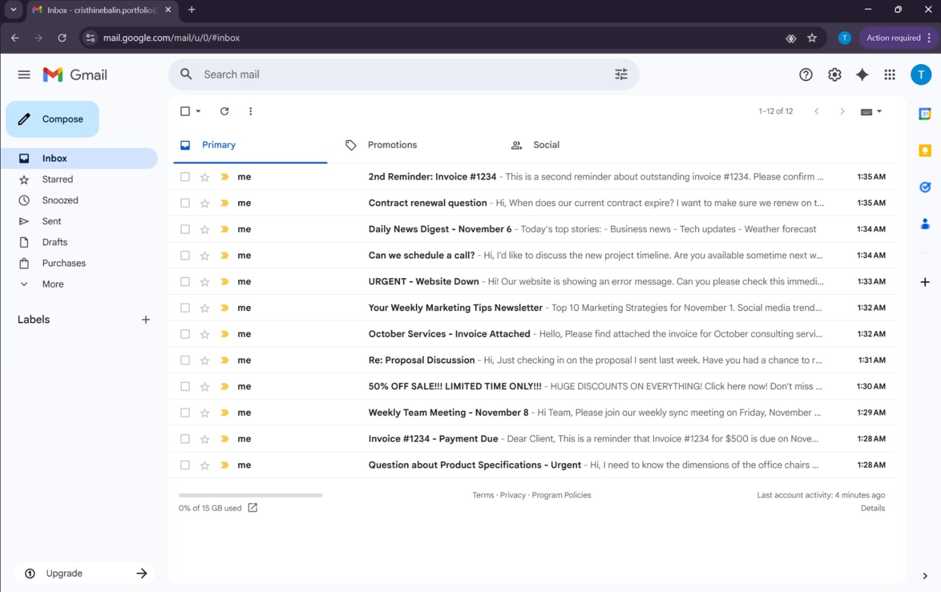
Task: Open Google Tasks side panel
Action: pos(925,187)
